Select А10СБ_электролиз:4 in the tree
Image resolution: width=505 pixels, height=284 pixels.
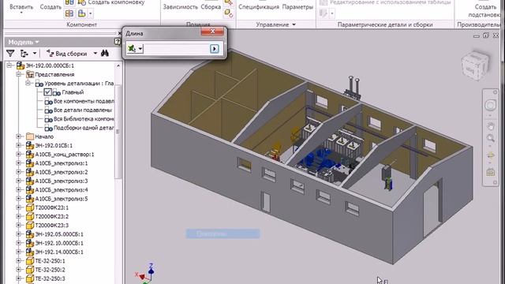tap(62, 189)
